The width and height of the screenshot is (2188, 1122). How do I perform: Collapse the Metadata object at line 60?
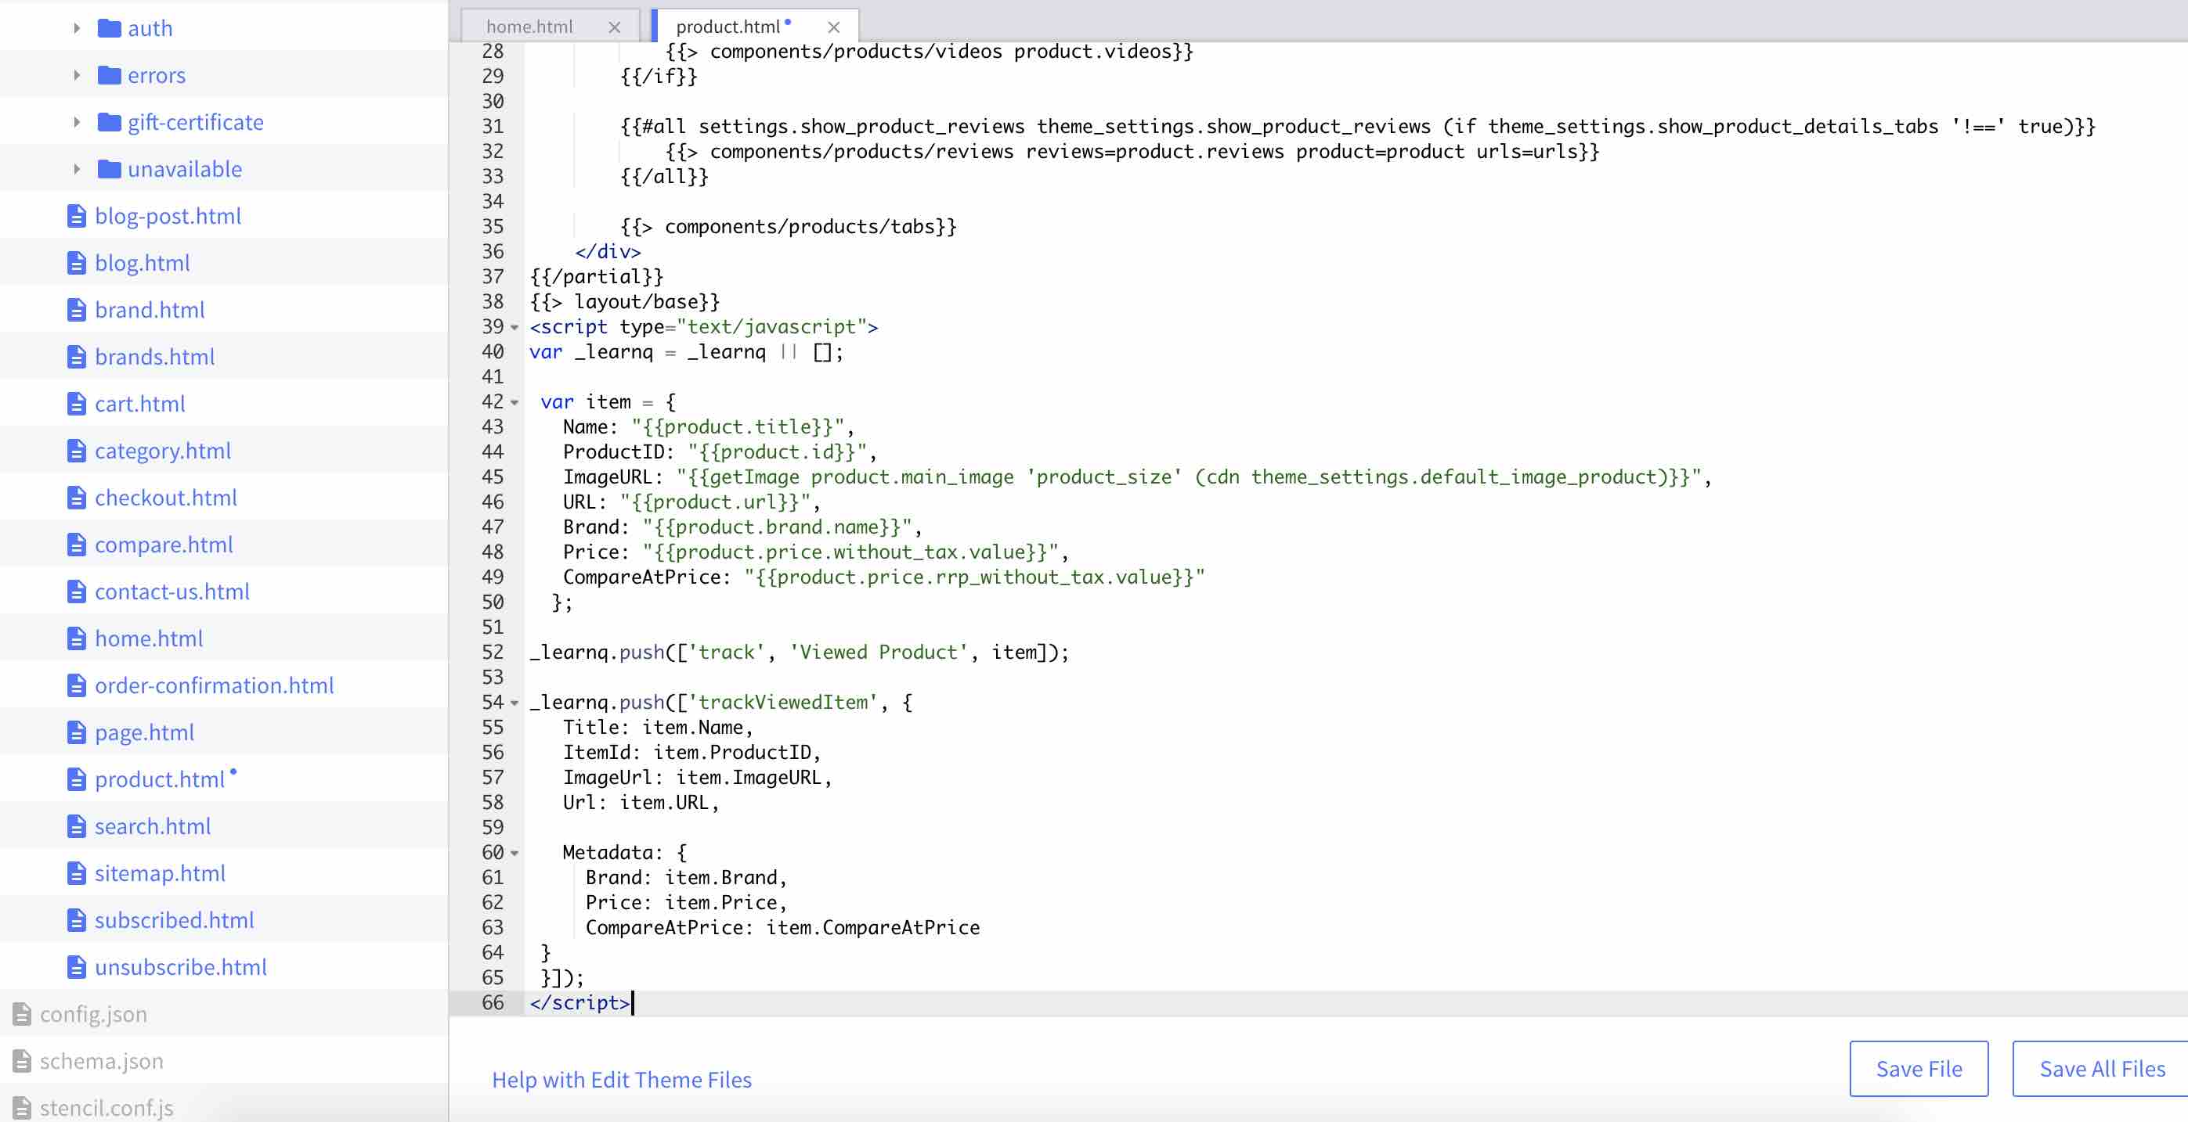[x=515, y=852]
